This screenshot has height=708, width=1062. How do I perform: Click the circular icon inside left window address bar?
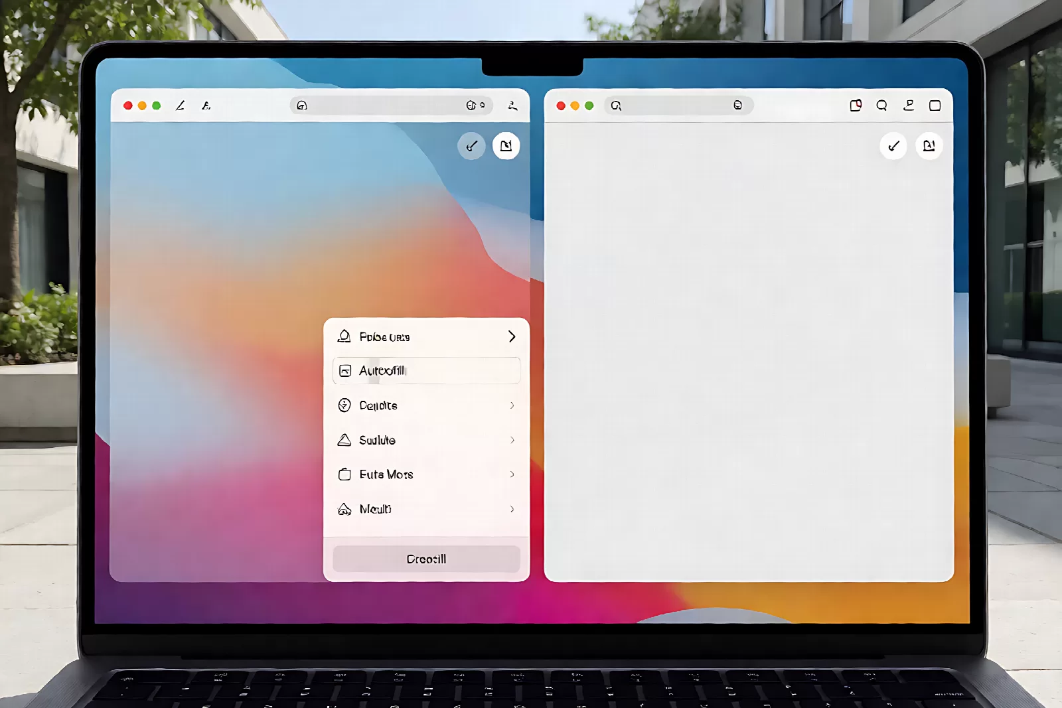[x=302, y=106]
